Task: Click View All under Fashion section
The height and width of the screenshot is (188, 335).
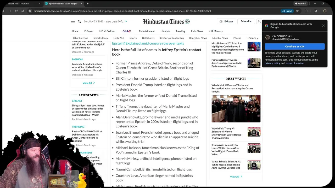Action: click(88, 83)
